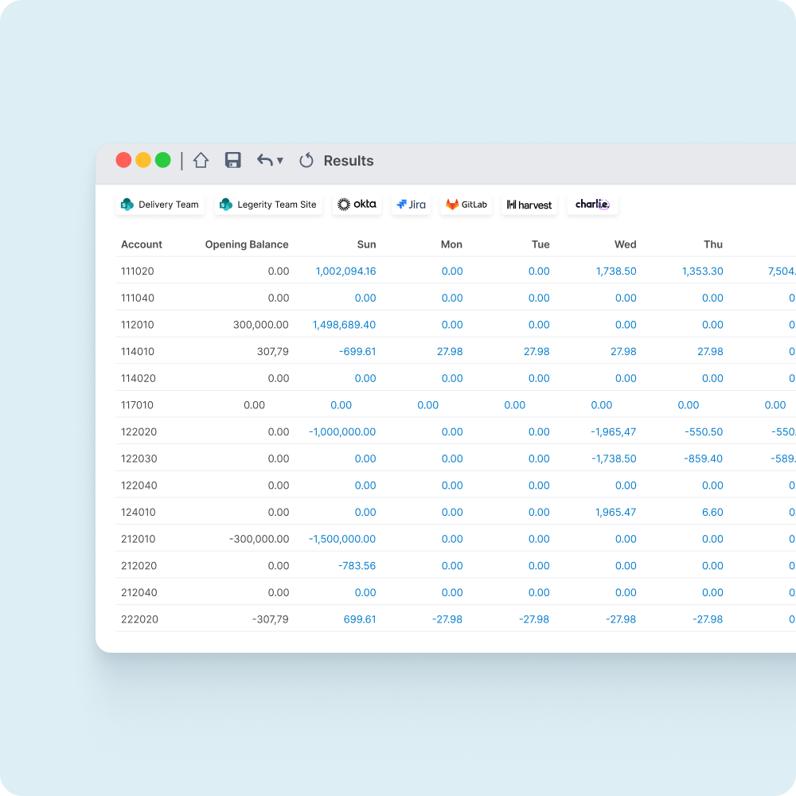Expand the Undo history dropdown arrow

point(279,162)
